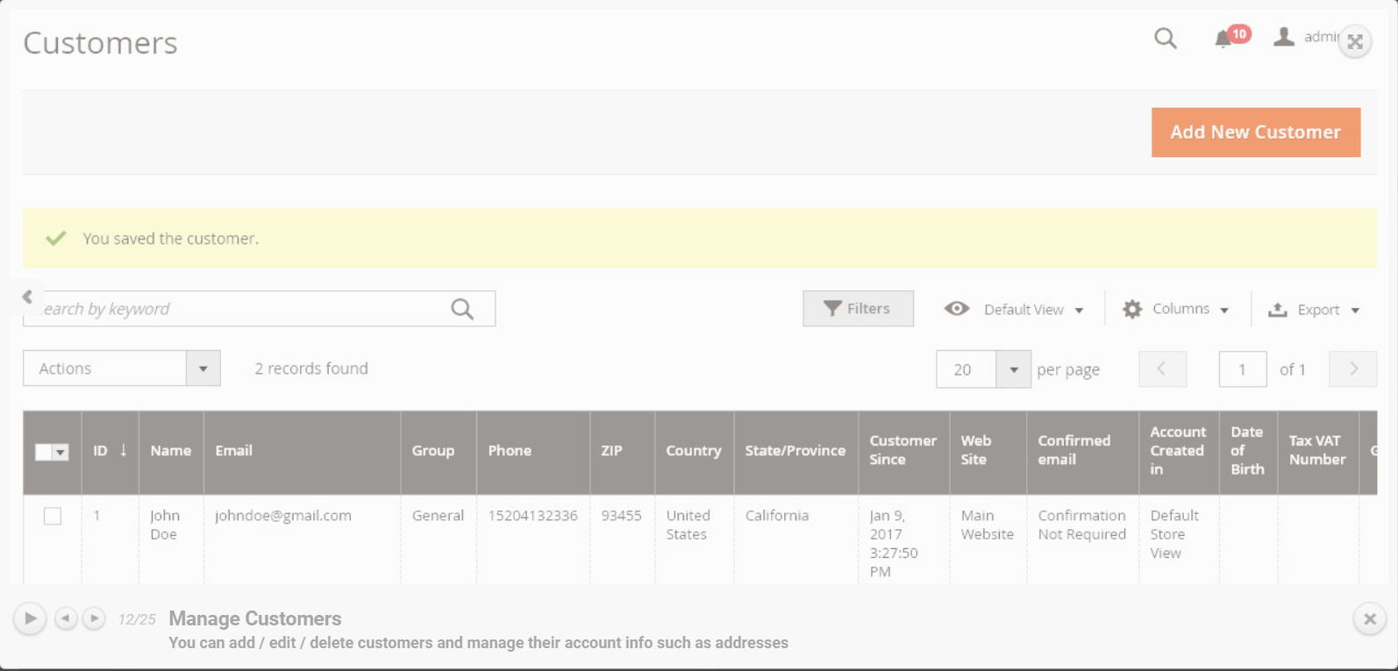1398x671 pixels.
Task: Collapse the side panel with left chevron
Action: point(27,297)
